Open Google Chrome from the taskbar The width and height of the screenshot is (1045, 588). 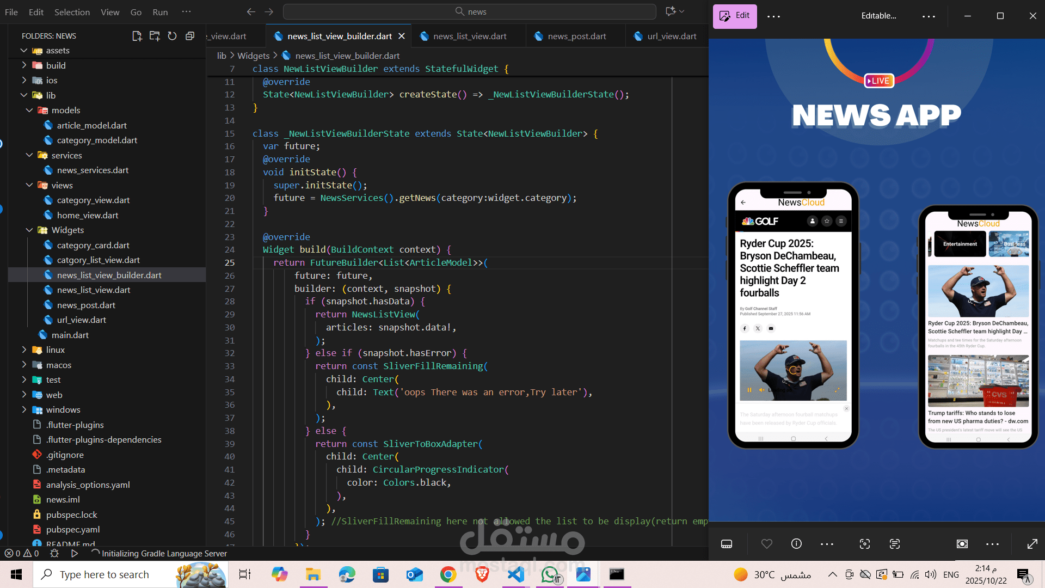pos(448,574)
